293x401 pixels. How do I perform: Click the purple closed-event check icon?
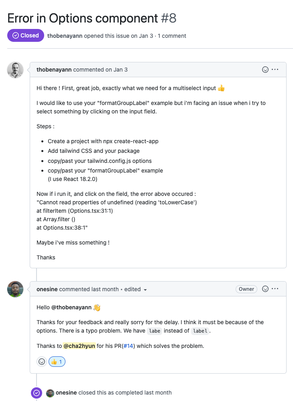37,393
